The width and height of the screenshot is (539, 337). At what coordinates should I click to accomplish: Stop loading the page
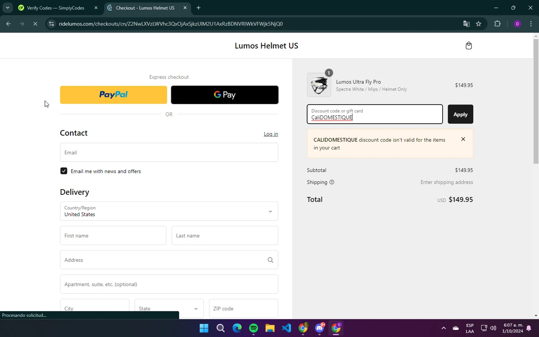[x=35, y=24]
